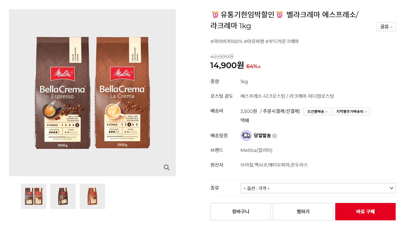Click the Melitta(밀리타) brand name
Image resolution: width=416 pixels, height=225 pixels.
pyautogui.click(x=256, y=150)
